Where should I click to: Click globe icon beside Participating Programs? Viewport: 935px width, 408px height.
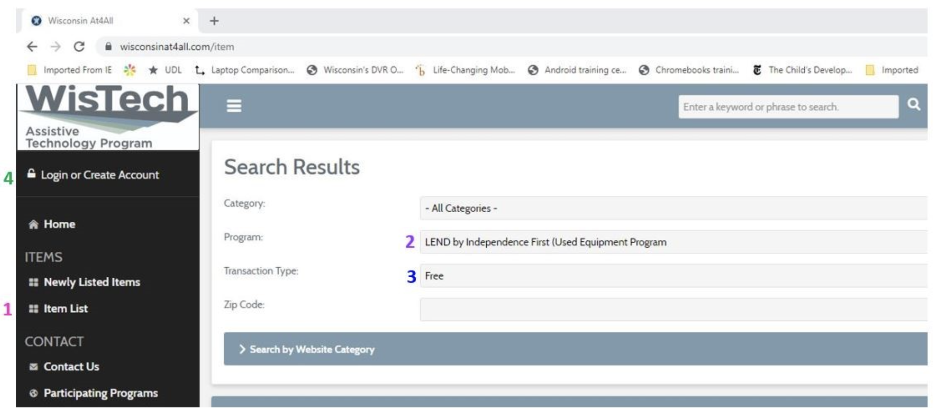point(33,393)
